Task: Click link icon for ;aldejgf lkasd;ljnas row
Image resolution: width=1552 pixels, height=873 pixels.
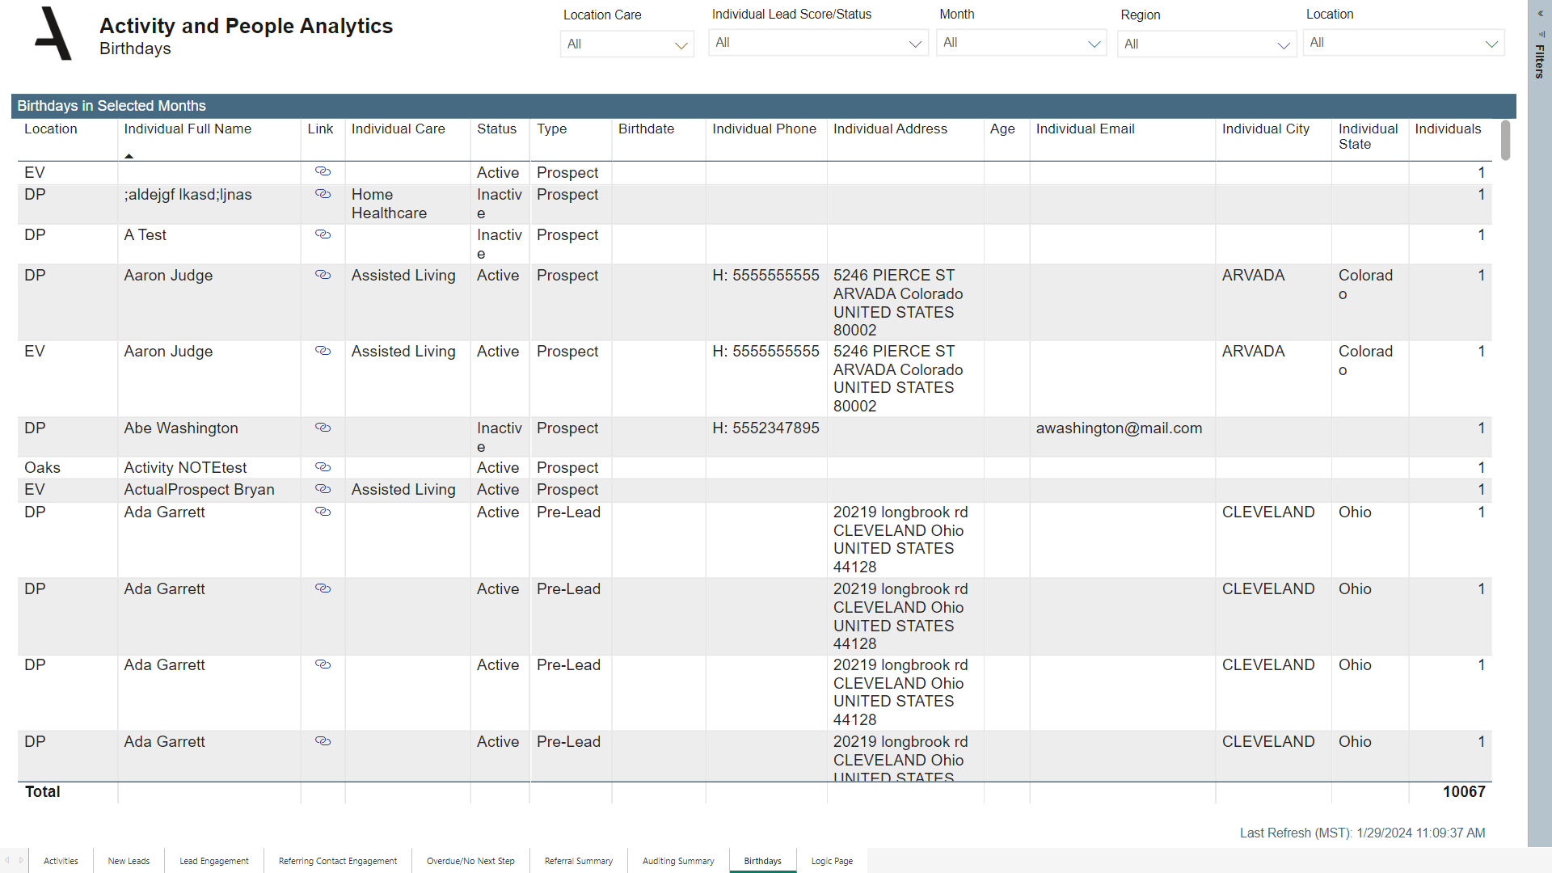Action: click(x=323, y=194)
